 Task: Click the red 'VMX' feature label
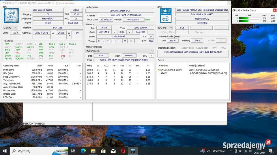(x=18, y=53)
